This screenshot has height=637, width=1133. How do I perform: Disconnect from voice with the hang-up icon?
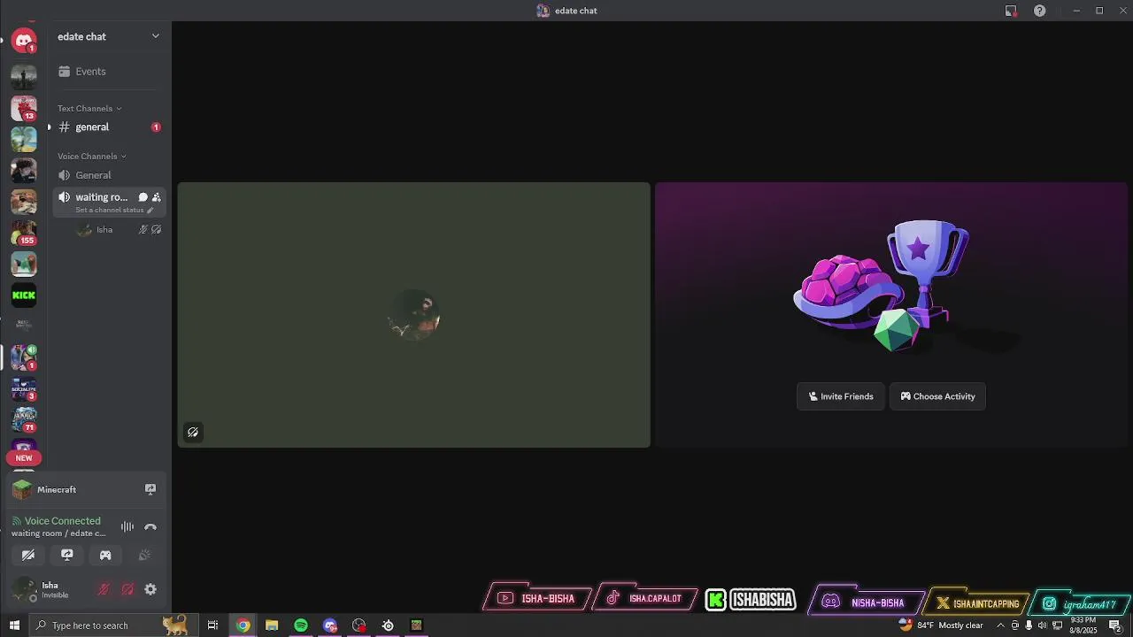[150, 527]
